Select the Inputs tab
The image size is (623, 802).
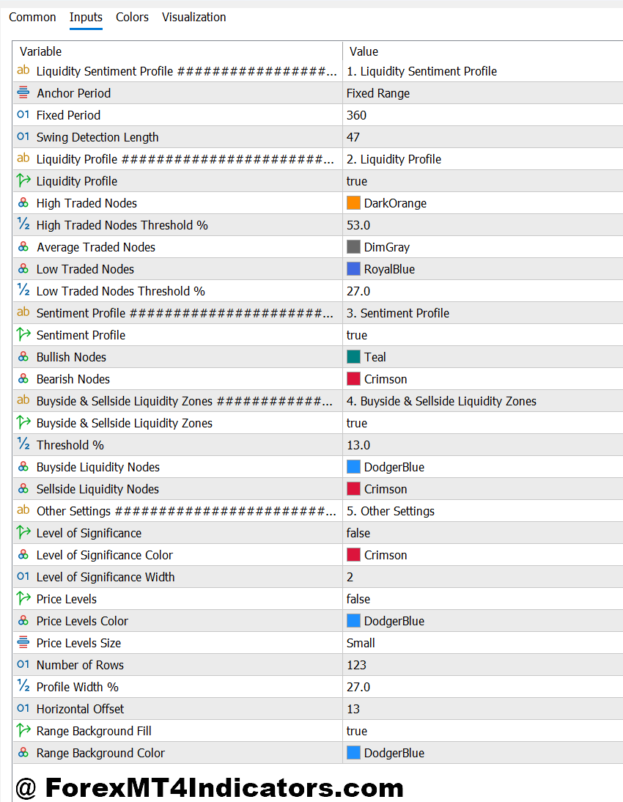coord(86,18)
